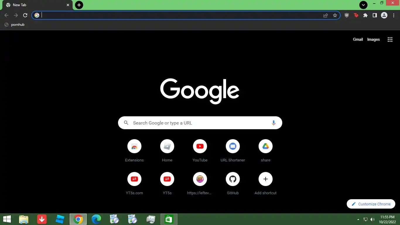
Task: Open File Explorer from the taskbar
Action: tap(24, 219)
